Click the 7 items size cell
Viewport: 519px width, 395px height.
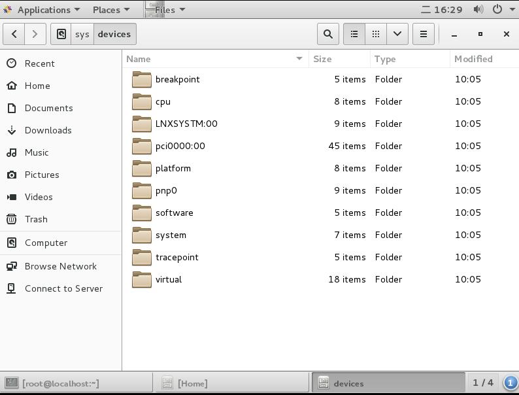click(x=350, y=235)
